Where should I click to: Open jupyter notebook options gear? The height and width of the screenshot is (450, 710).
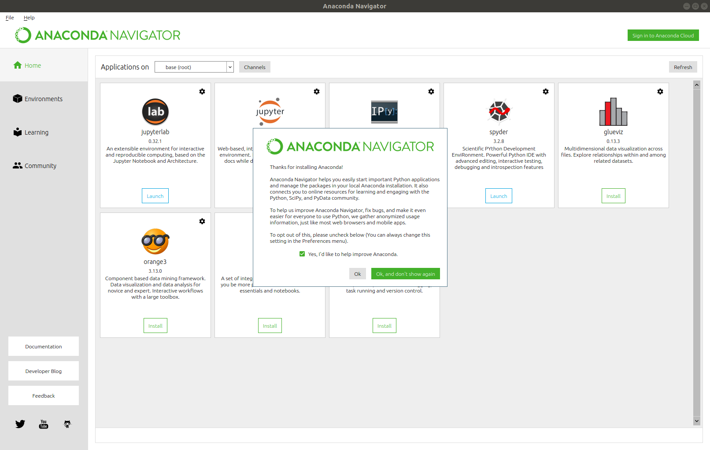click(x=317, y=91)
